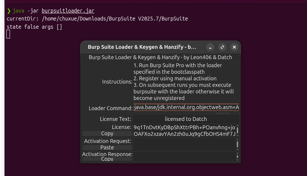307x176 pixels.
Task: Click the terminal cursor block below 'state false'
Action: (x=8, y=34)
